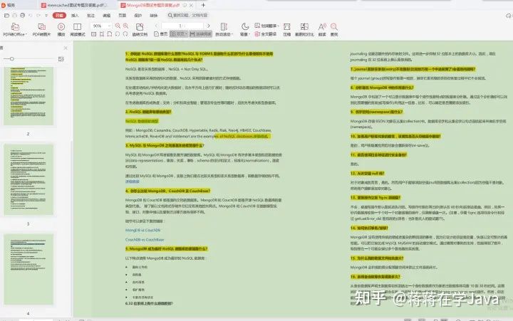The image size is (513, 321).
Task: Click the 查找功能 search box
Action: click(188, 16)
